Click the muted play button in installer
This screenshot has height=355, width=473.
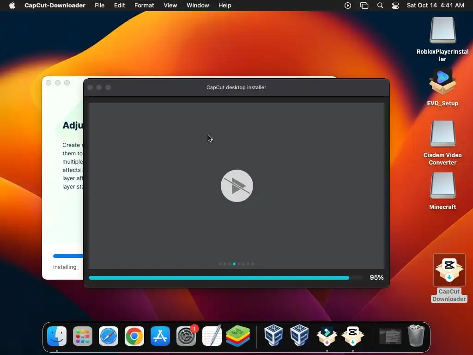click(237, 186)
